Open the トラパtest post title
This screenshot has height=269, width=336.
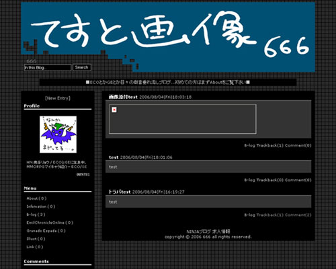(120, 192)
